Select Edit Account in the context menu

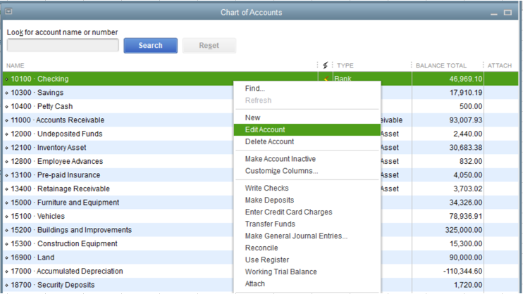(x=307, y=129)
